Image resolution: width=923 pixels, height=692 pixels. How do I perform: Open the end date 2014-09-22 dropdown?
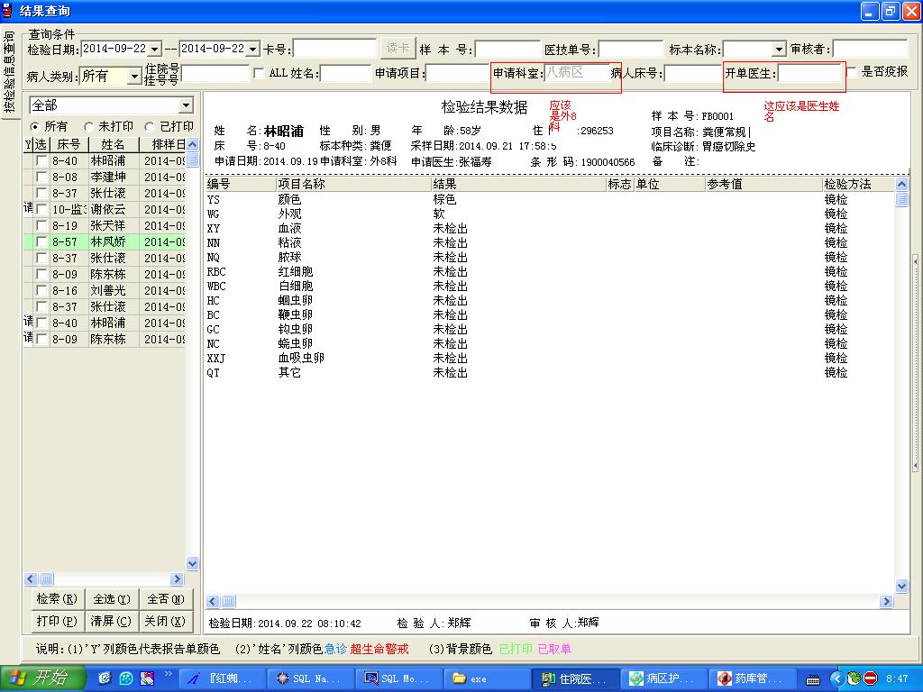(x=252, y=49)
